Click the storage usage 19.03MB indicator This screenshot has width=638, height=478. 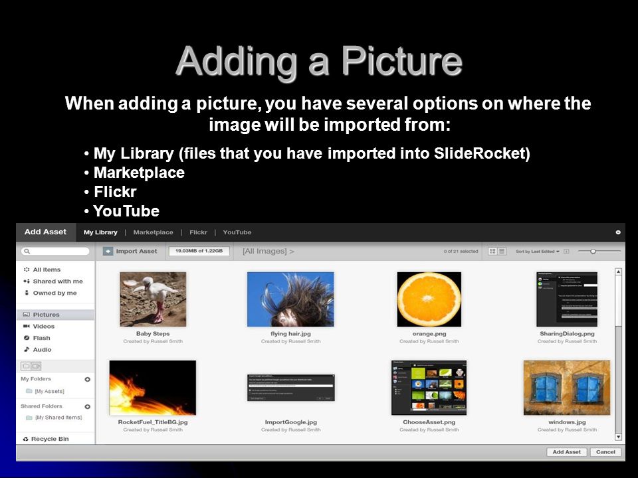tap(199, 251)
